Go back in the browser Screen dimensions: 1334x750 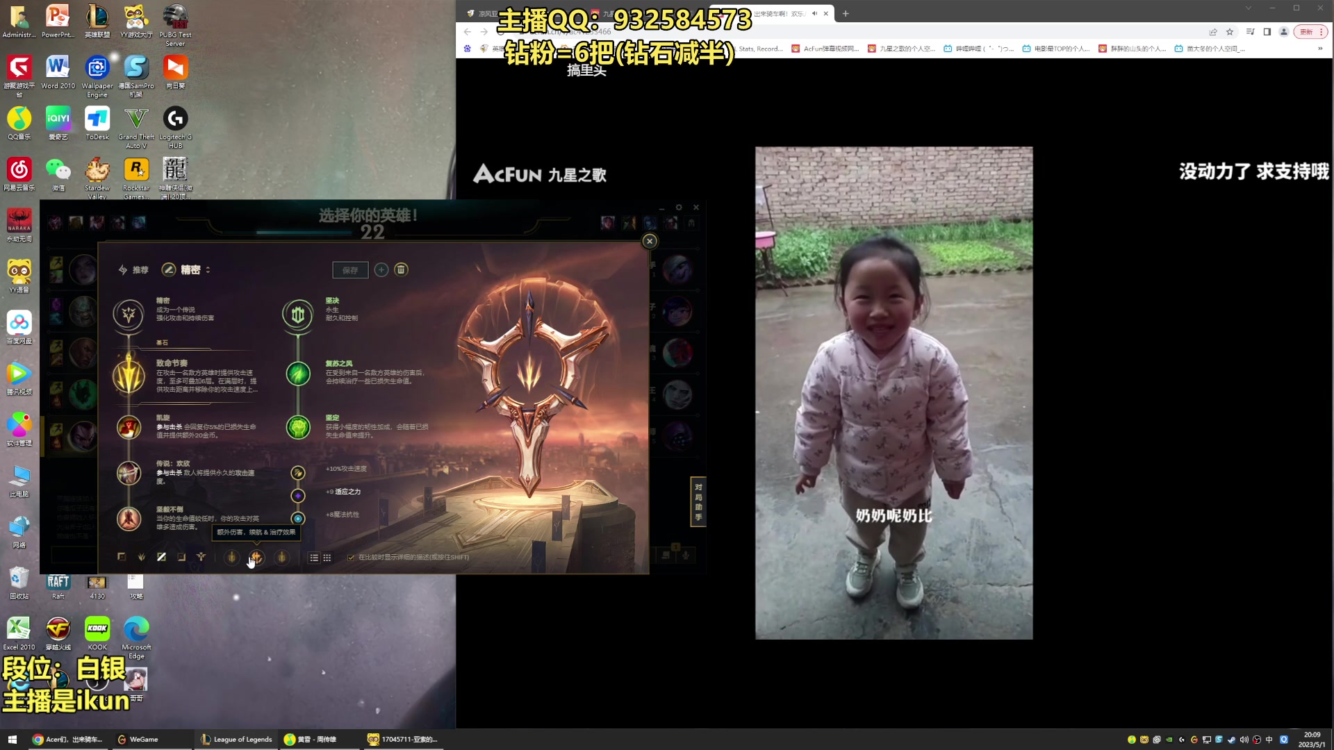468,32
